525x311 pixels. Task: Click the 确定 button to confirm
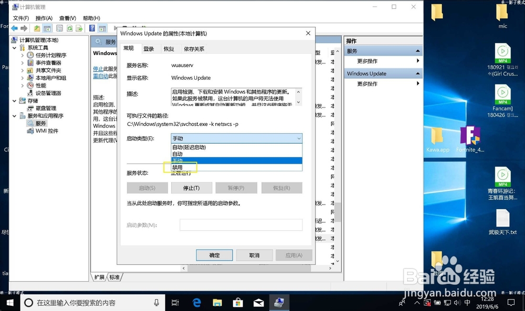pyautogui.click(x=214, y=255)
